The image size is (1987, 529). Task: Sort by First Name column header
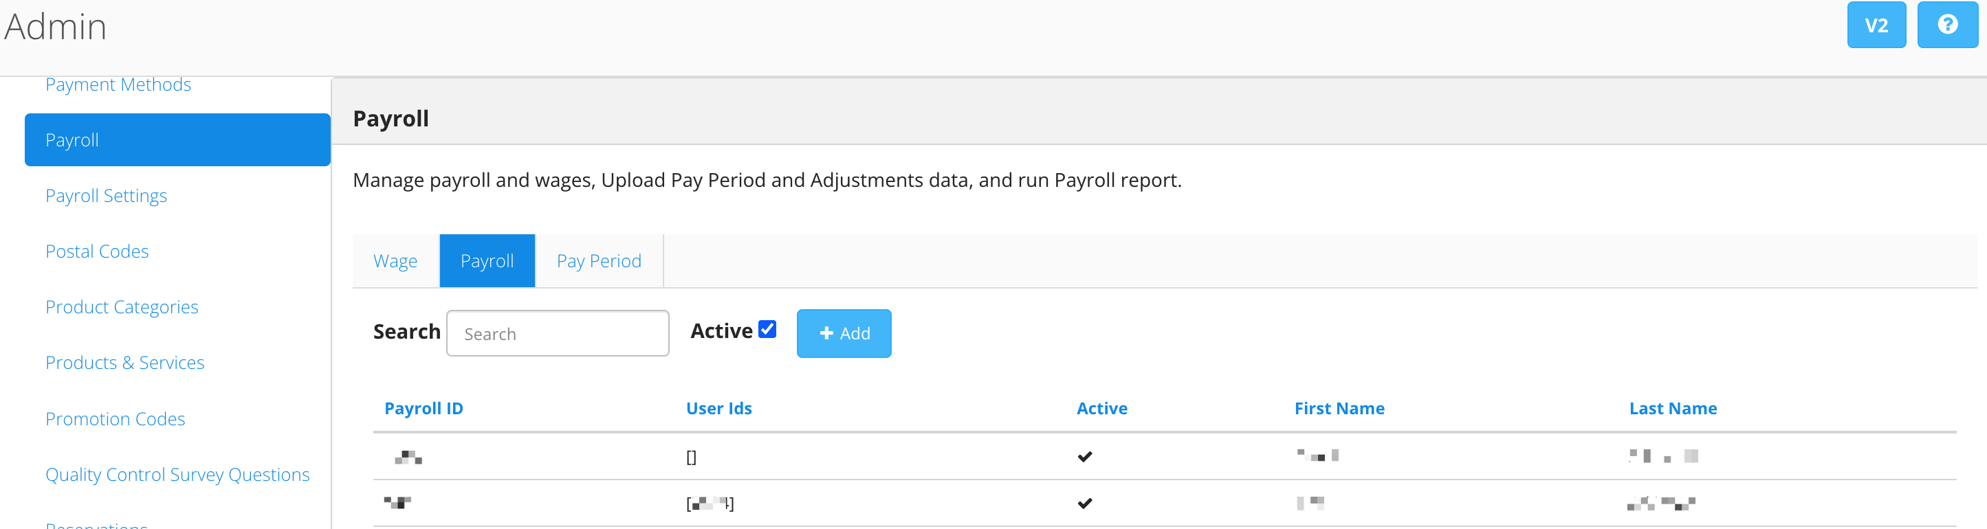[x=1339, y=408]
